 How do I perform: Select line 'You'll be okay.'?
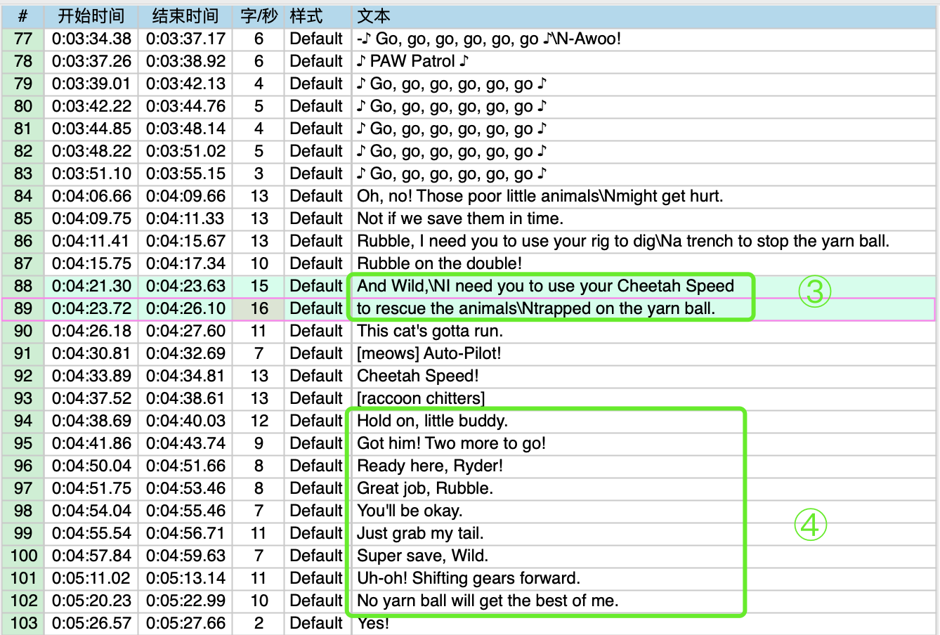point(410,511)
